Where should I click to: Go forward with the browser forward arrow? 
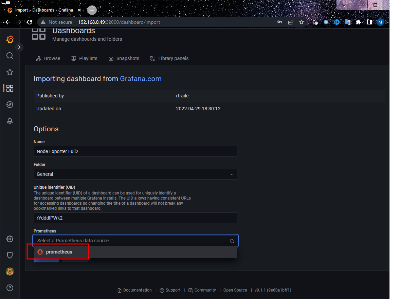[19, 22]
